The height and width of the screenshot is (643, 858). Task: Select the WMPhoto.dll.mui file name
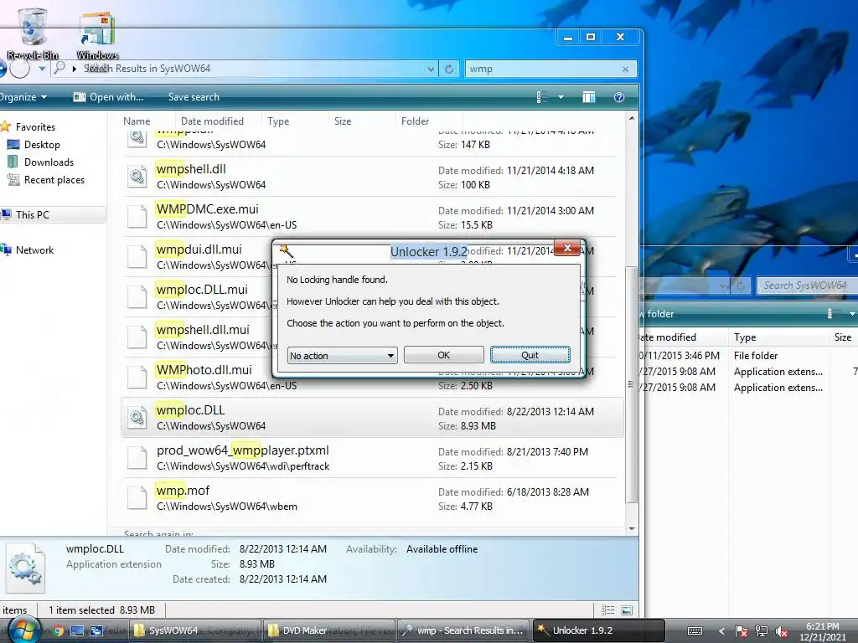[204, 369]
